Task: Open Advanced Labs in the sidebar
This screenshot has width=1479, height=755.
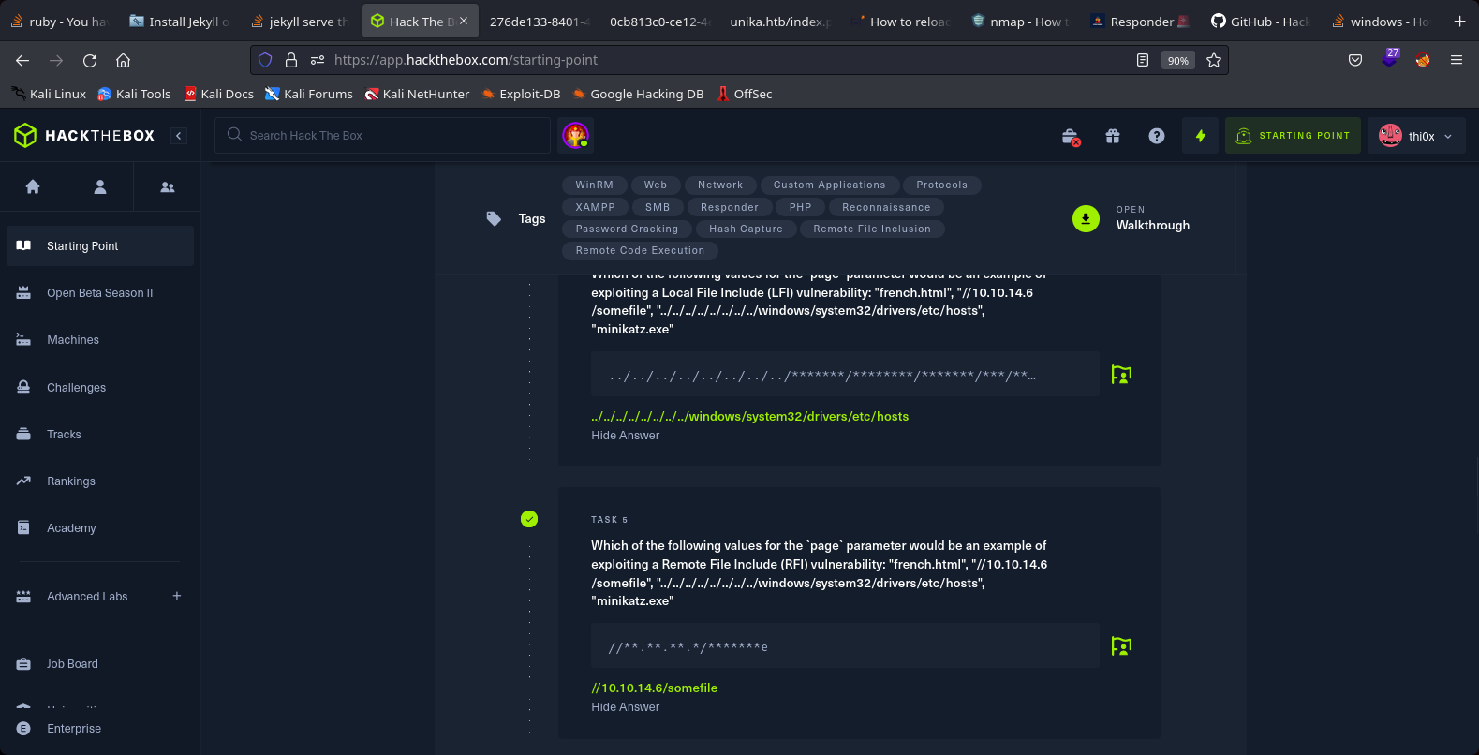Action: (87, 596)
